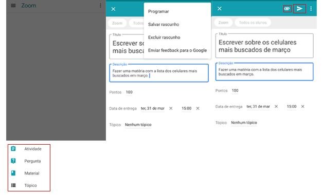Choose Salvar rascunho option

click(x=164, y=24)
